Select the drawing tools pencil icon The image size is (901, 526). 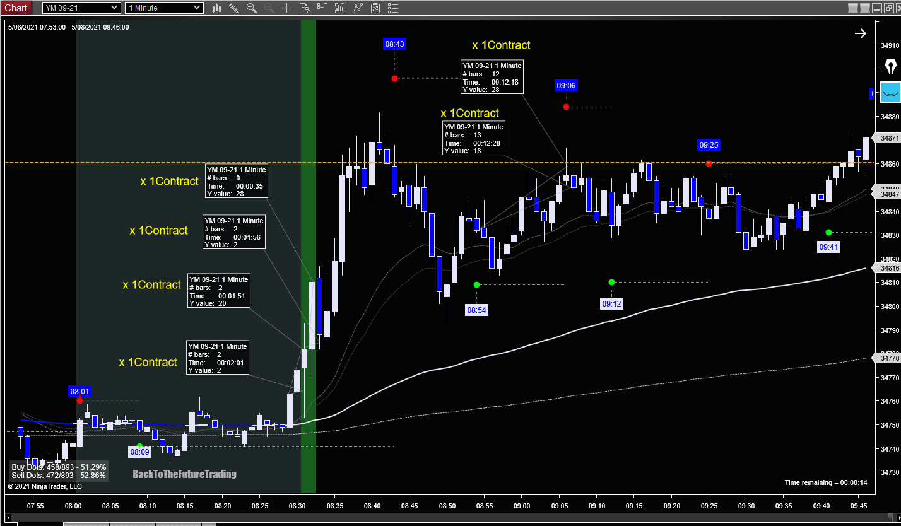tap(234, 8)
